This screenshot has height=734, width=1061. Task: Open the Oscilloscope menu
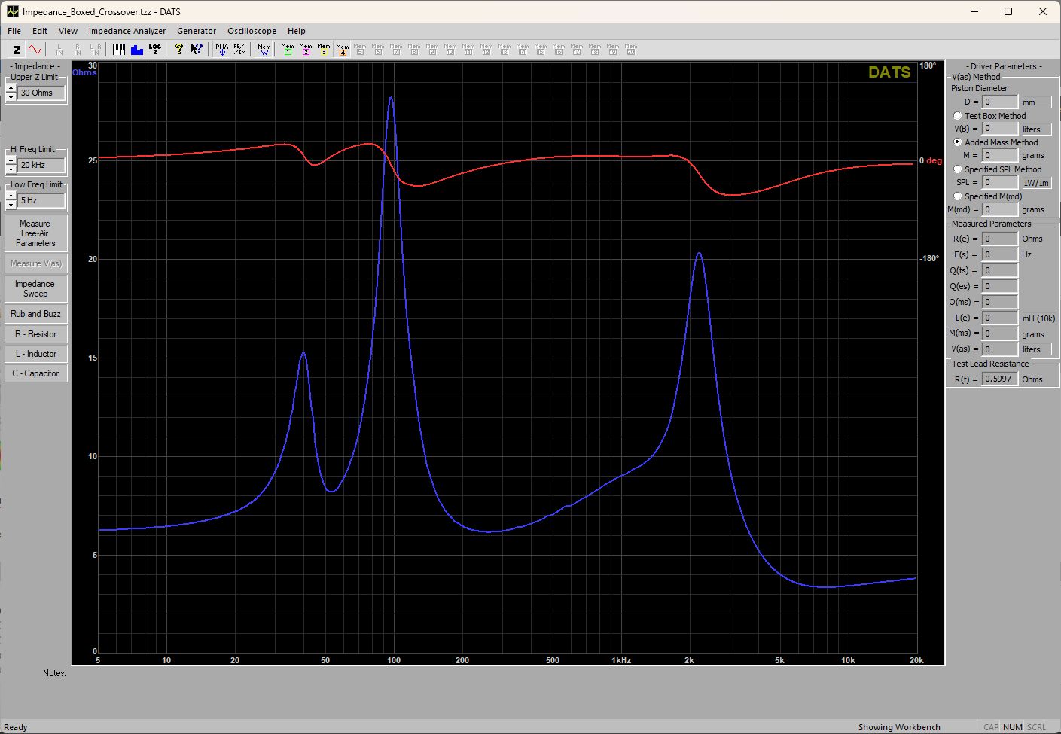tap(252, 31)
